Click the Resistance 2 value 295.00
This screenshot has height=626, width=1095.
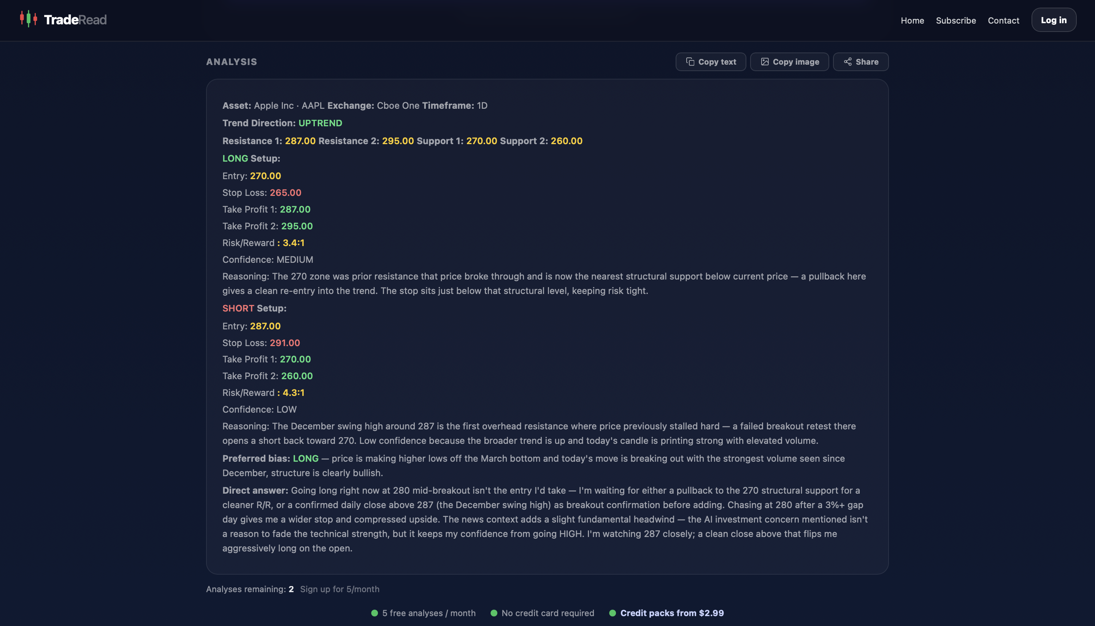(398, 141)
